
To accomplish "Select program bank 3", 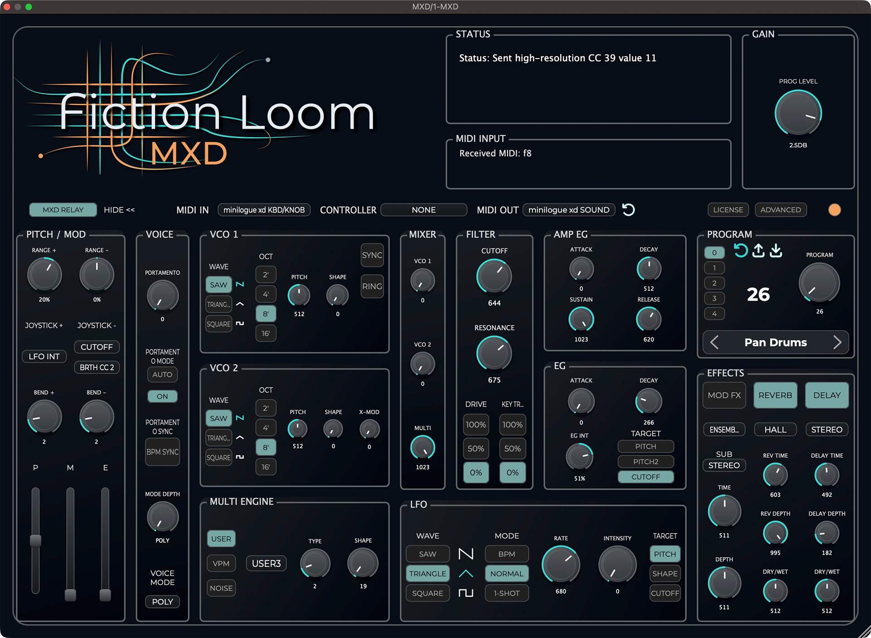I will pos(714,298).
